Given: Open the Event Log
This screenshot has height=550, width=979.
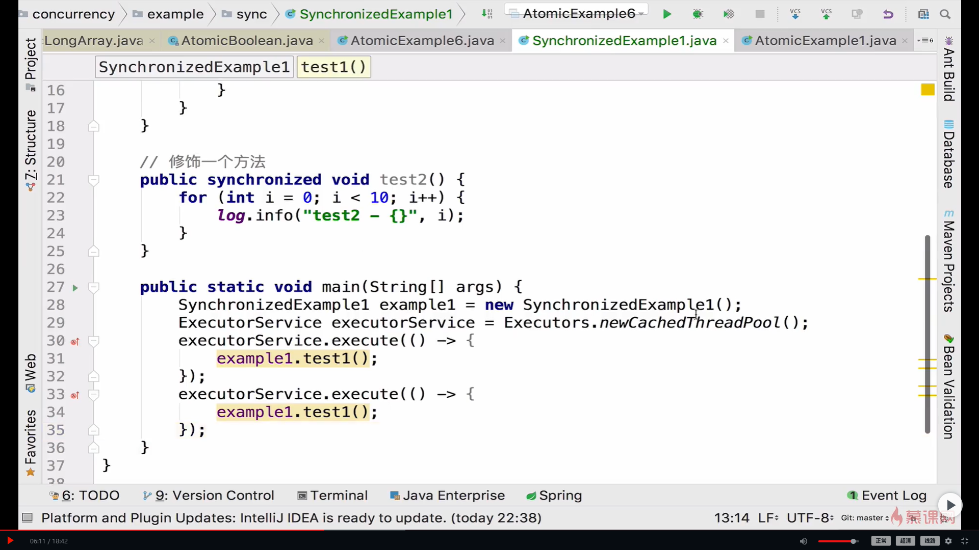Looking at the screenshot, I should pyautogui.click(x=887, y=496).
